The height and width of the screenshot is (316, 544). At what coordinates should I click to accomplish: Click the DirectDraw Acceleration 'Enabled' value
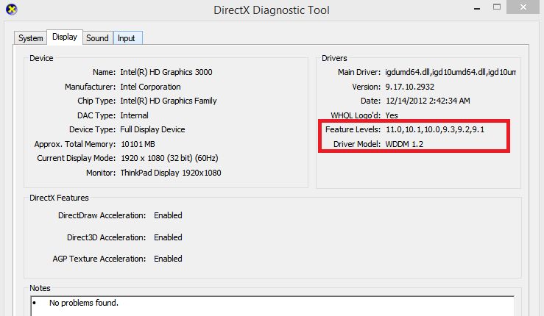(x=168, y=215)
